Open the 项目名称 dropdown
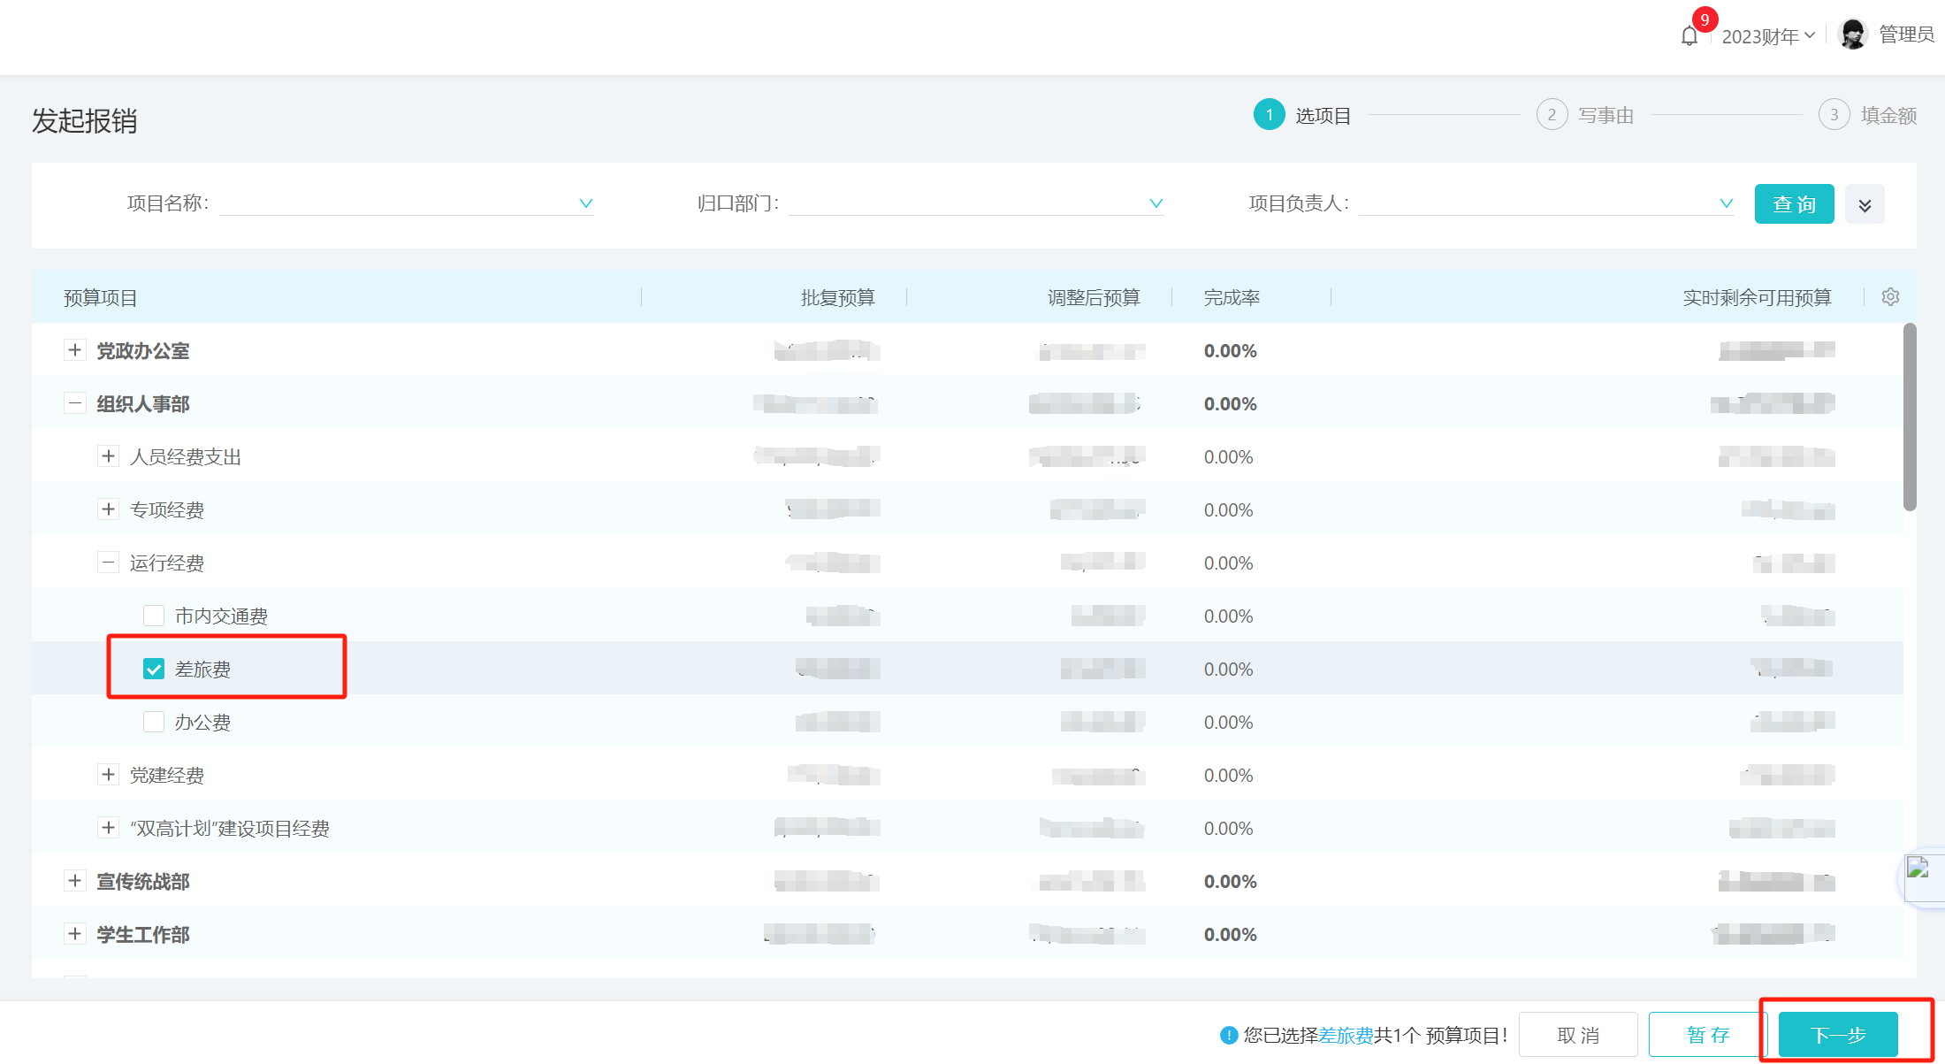 pos(407,203)
